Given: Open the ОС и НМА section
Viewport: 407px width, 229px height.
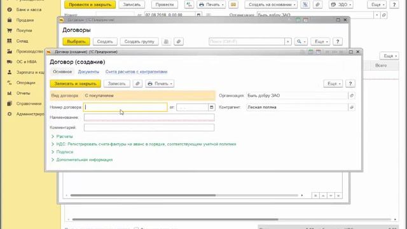Looking at the screenshot, I should 27,62.
